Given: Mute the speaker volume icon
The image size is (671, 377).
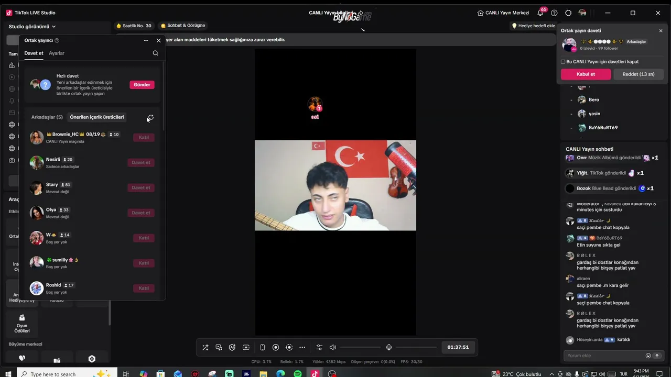Looking at the screenshot, I should pos(333,347).
